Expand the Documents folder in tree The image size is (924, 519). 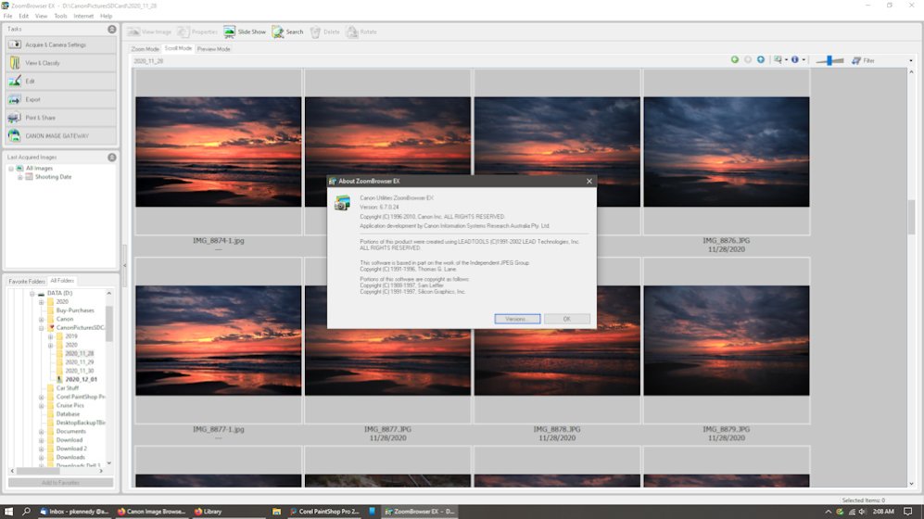point(42,431)
